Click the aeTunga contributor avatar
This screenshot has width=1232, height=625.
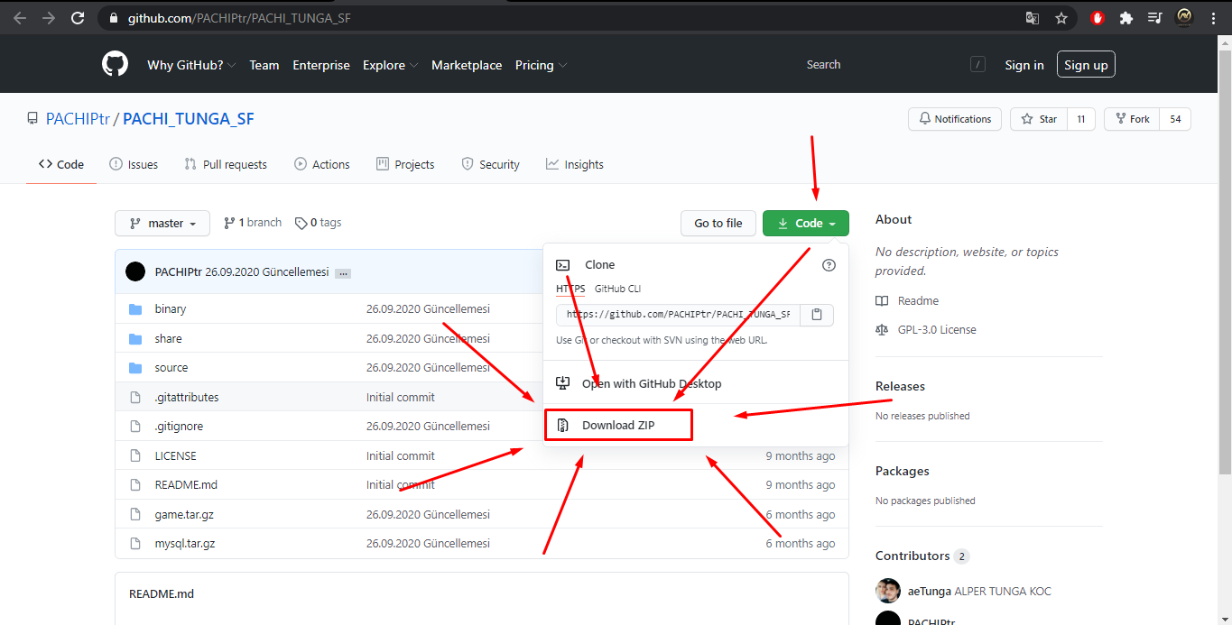point(888,591)
